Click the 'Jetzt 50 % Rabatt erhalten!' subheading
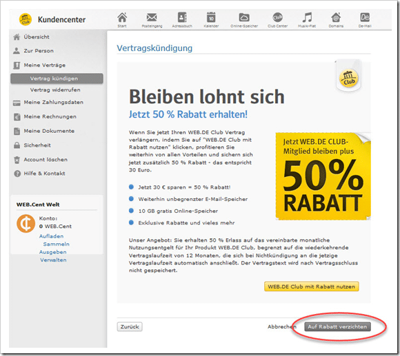Screen dimensions: 400x356 pyautogui.click(x=188, y=114)
